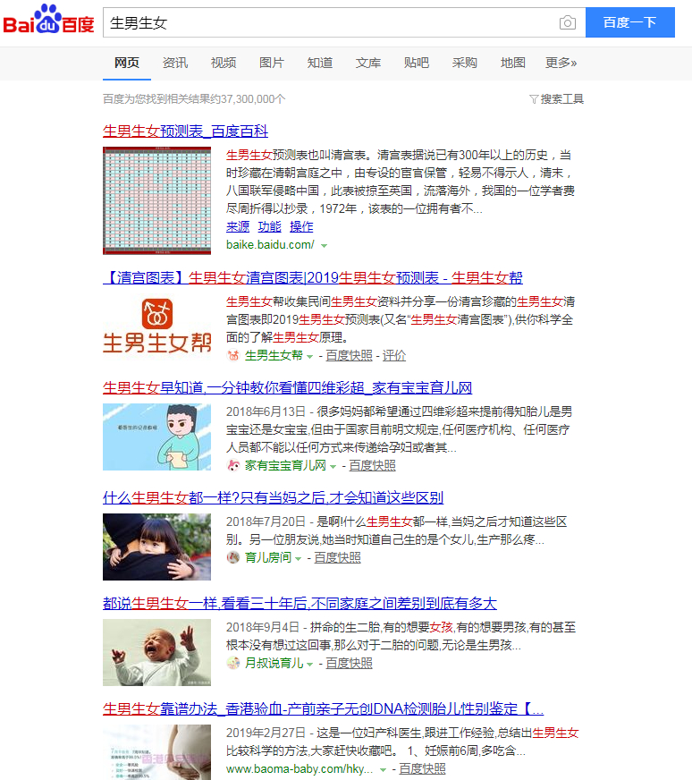
Task: Click www.baoma-baby.com/hky... URL
Action: click(300, 768)
